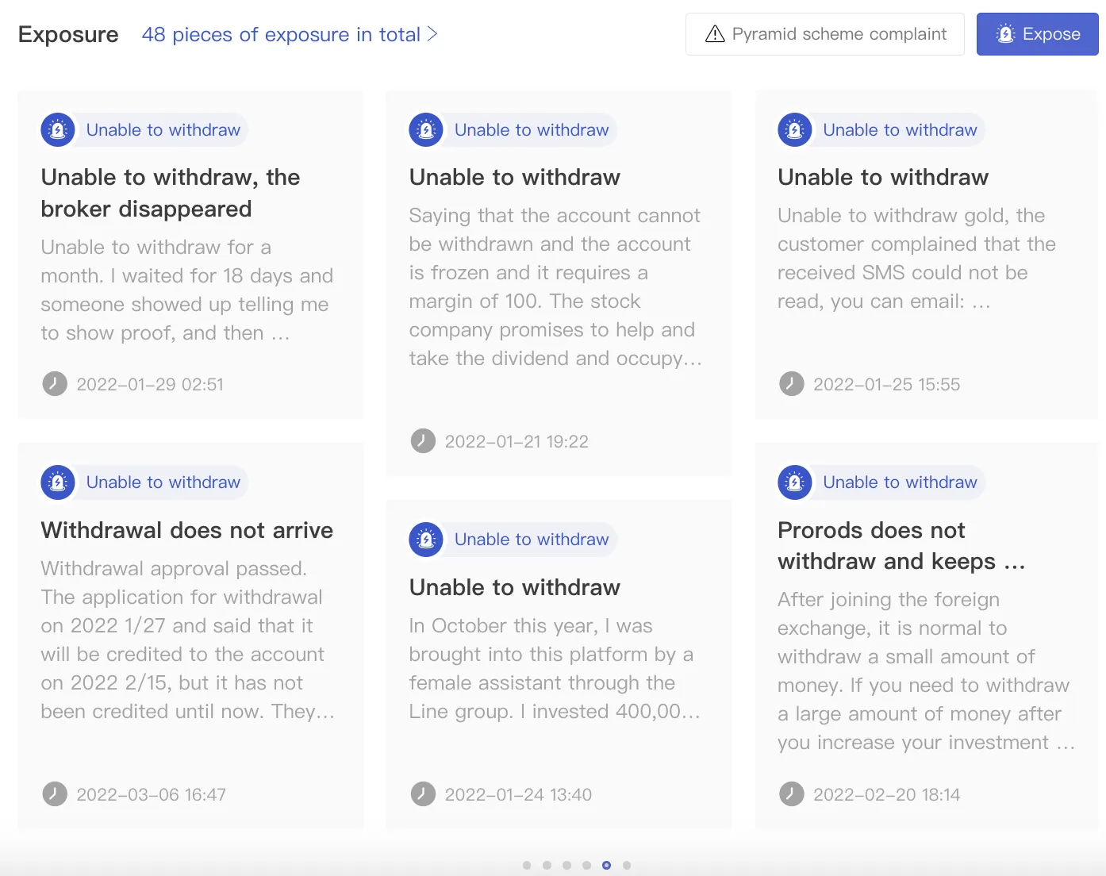Open 48 pieces of exposure in total link
Image resolution: width=1106 pixels, height=876 pixels.
point(281,34)
